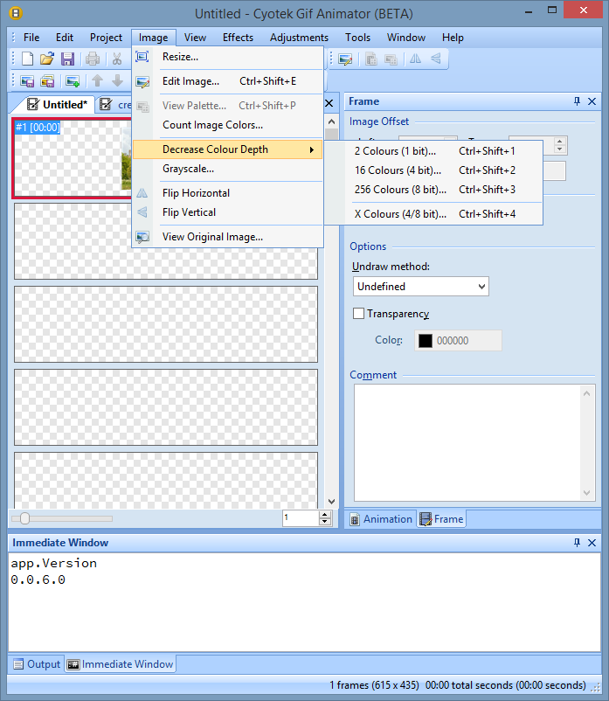The height and width of the screenshot is (701, 609).
Task: Choose Flip Horizontal menu entry
Action: tap(228, 193)
